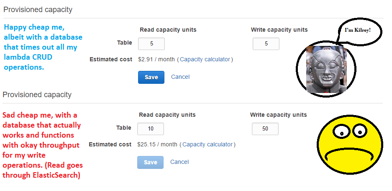
Task: Click the Read capacity field showing 5
Action: (151, 44)
